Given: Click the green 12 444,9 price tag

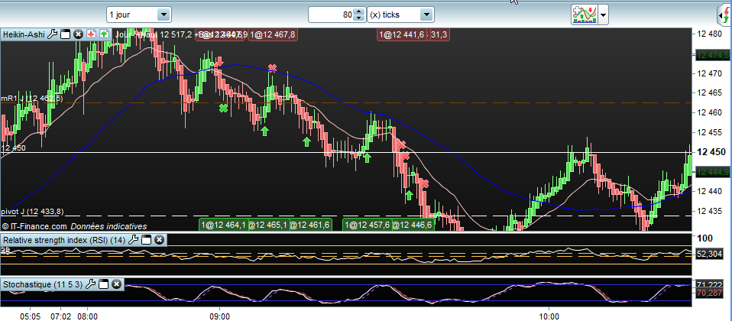Looking at the screenshot, I should tap(712, 173).
